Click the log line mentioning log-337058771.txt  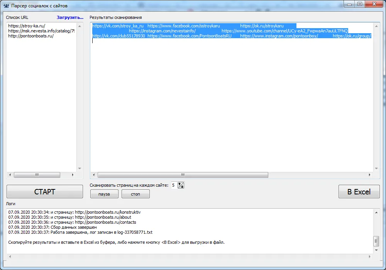80,232
